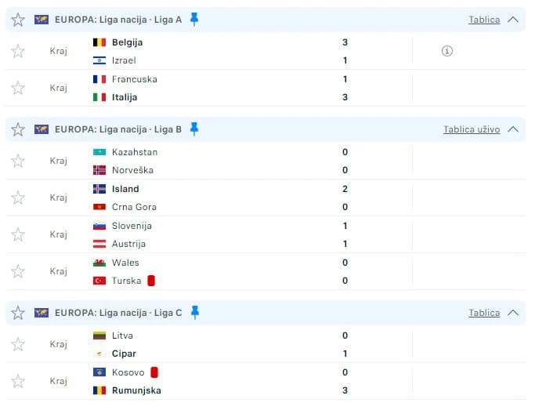Viewport: 535px width, 410px height.
Task: Toggle favorite star for Liga B league
Action: [18, 129]
